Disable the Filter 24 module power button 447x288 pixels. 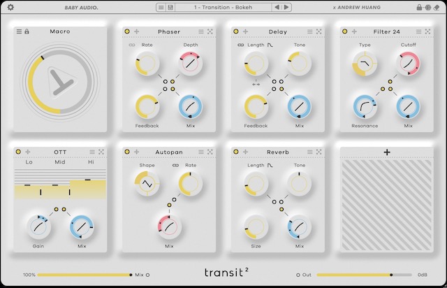pos(345,31)
